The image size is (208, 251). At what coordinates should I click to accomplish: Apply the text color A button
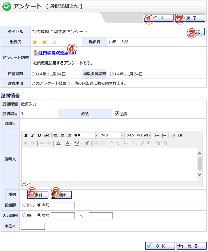67,143
